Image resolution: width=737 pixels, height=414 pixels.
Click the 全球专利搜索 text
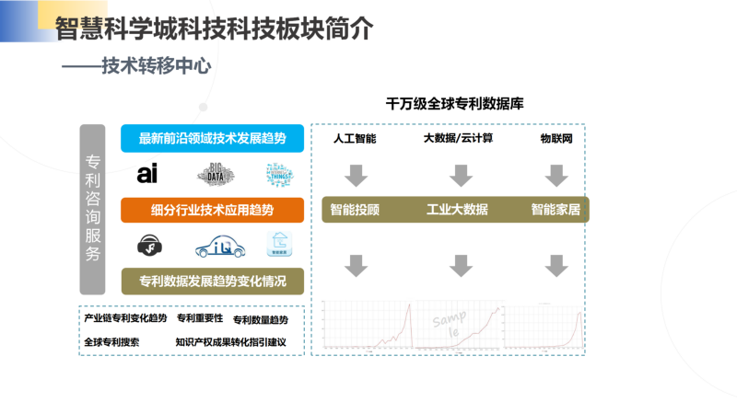pos(111,342)
